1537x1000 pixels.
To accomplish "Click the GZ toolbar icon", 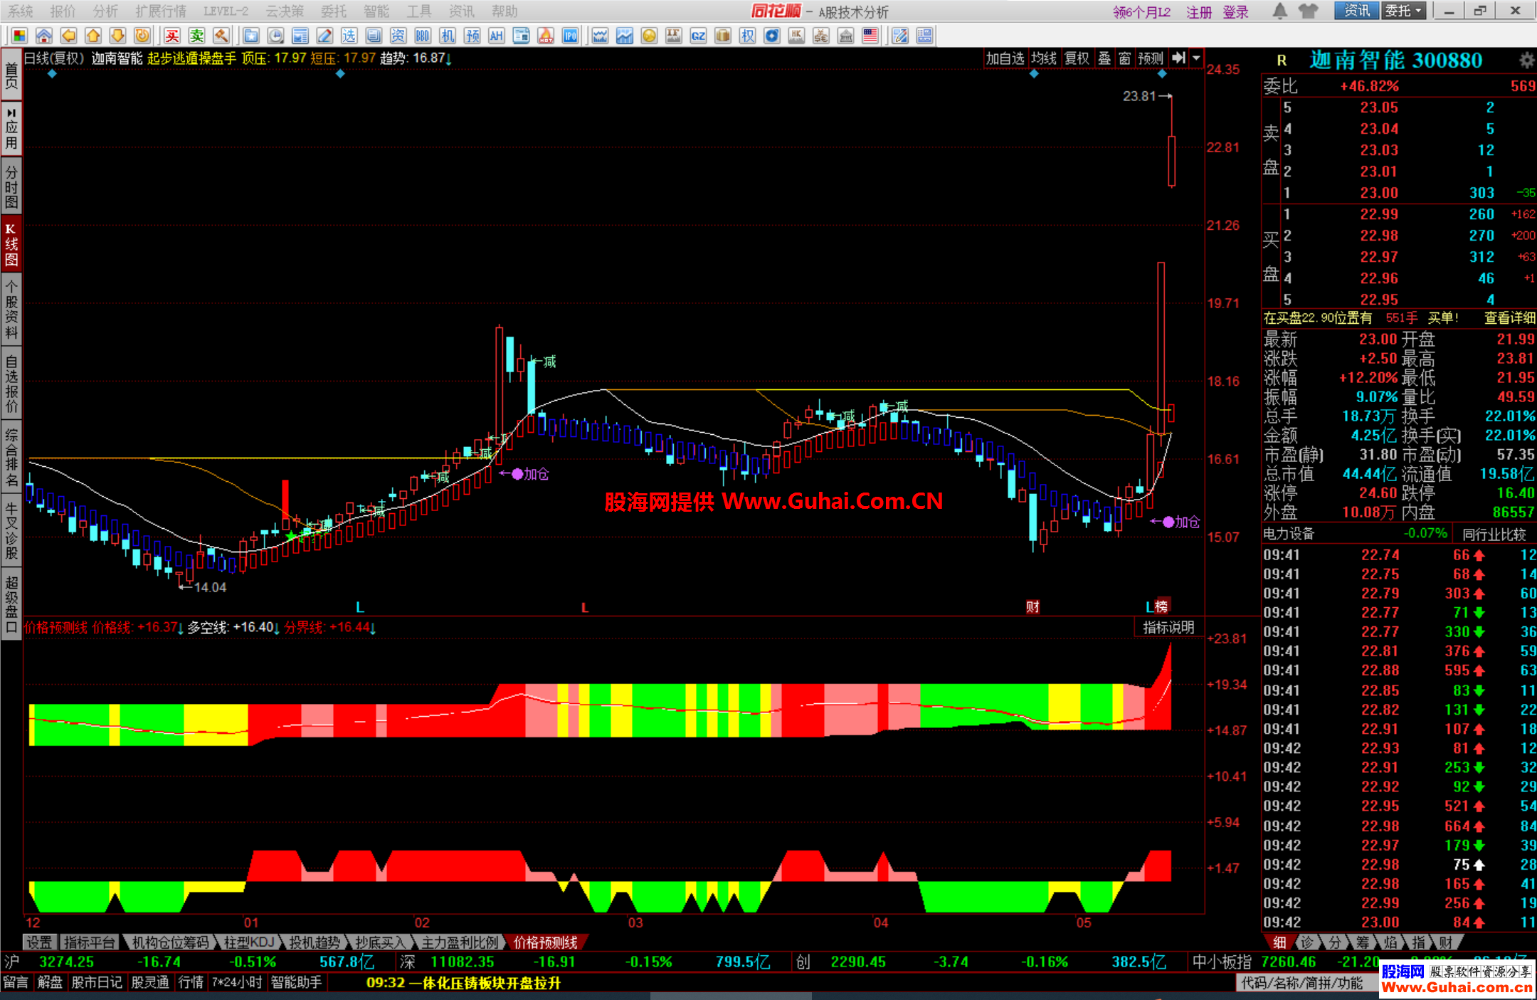I will tap(698, 36).
